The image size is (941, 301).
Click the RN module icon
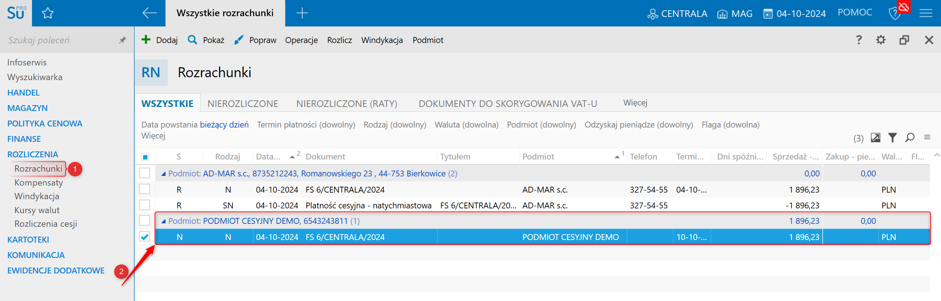[151, 73]
